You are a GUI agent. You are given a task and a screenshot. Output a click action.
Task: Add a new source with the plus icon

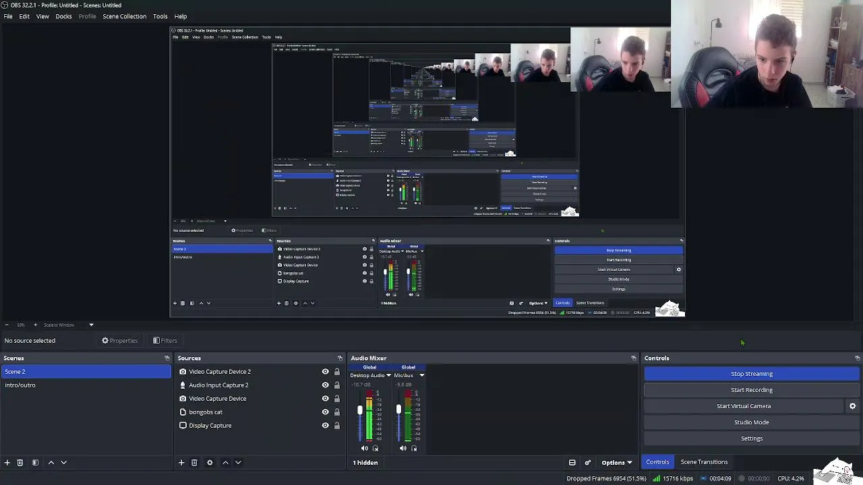(x=181, y=463)
